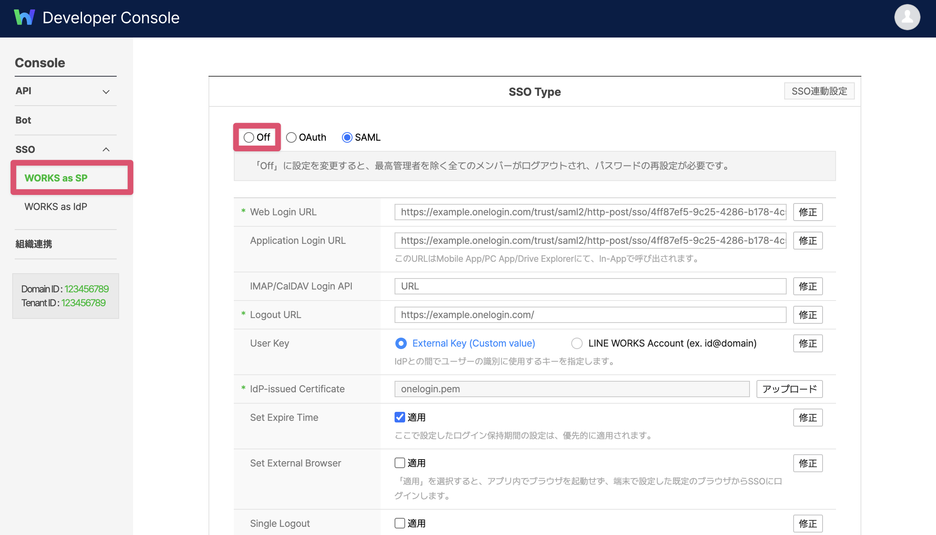Image resolution: width=936 pixels, height=535 pixels.
Task: Select WORKS as IdP in sidebar
Action: [56, 207]
